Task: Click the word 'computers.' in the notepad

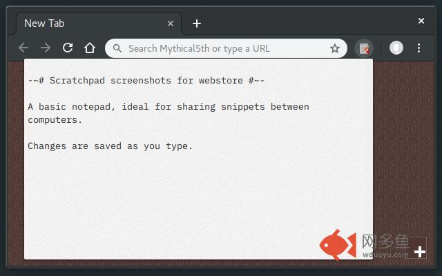Action: click(55, 120)
